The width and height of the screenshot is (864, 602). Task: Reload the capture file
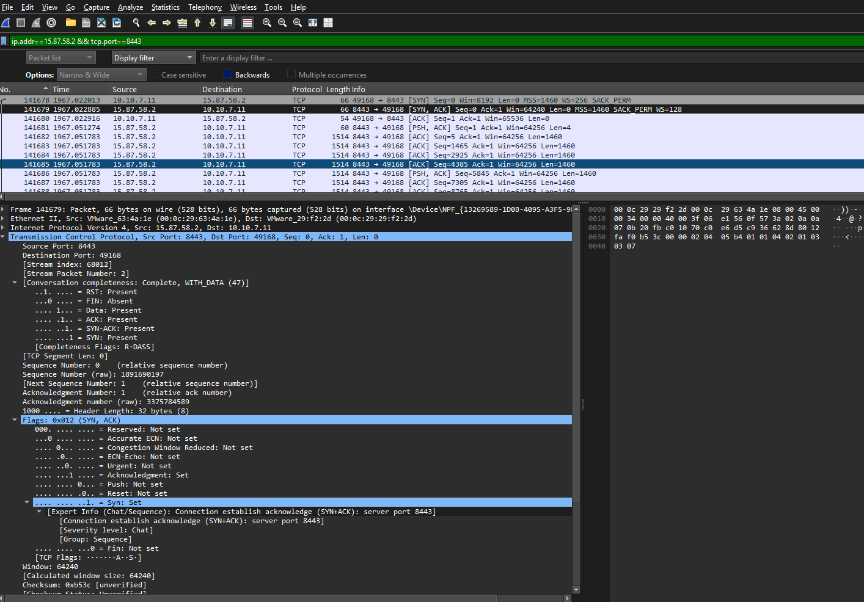[117, 23]
